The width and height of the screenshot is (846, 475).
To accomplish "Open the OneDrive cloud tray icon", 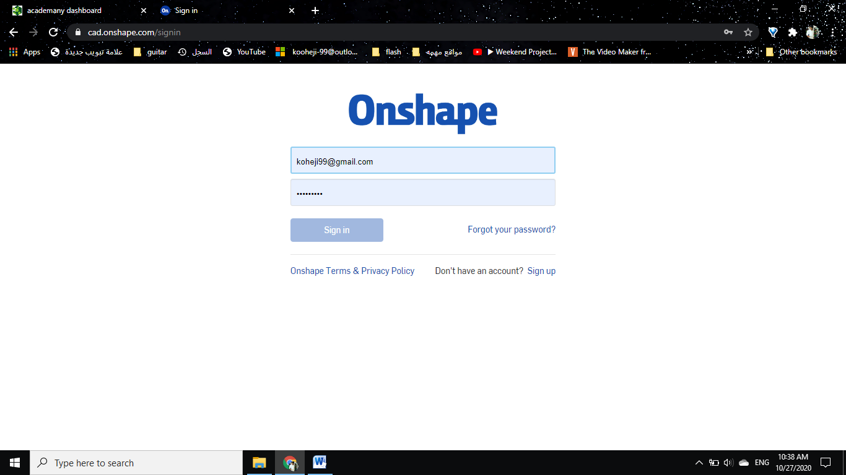I will coord(744,463).
